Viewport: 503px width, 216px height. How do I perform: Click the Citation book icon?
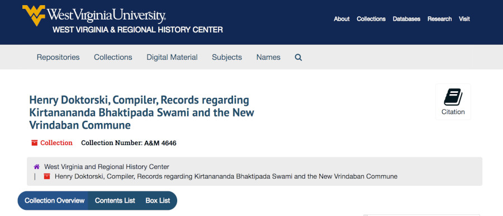453,97
